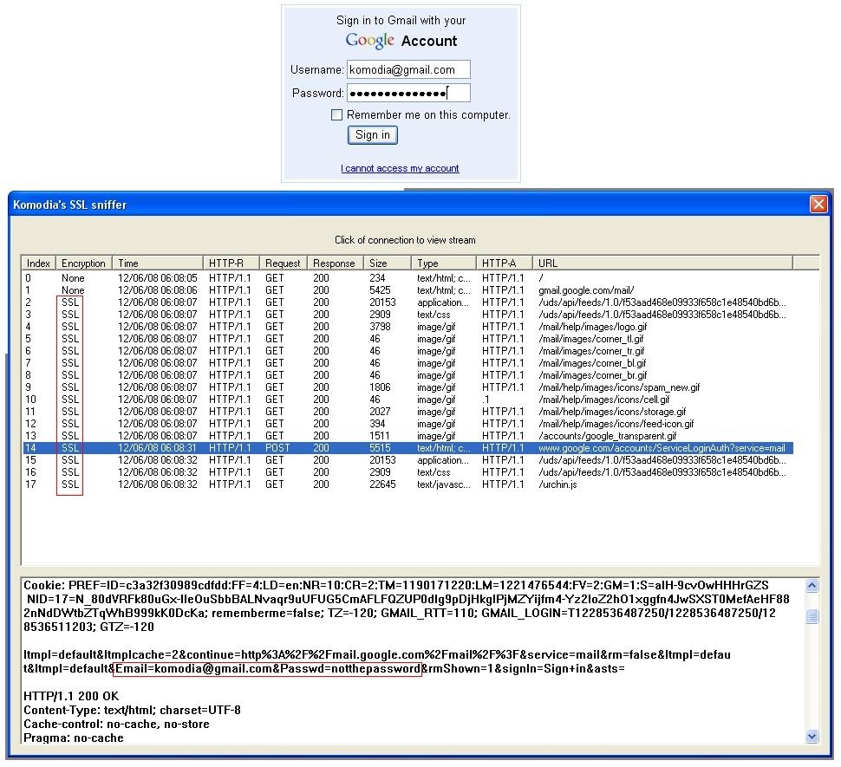Focus the Username input field
This screenshot has height=767, width=841.
pos(407,70)
